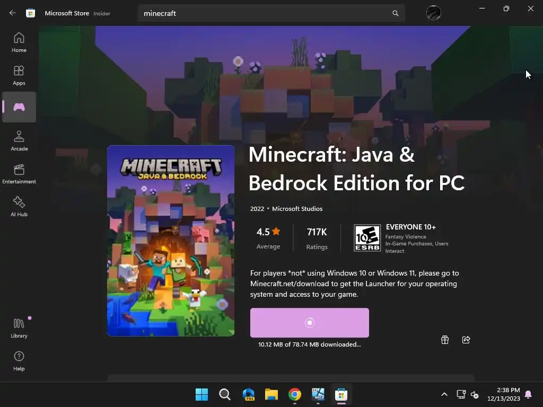Click the 4.5 Average star rating

tap(268, 238)
